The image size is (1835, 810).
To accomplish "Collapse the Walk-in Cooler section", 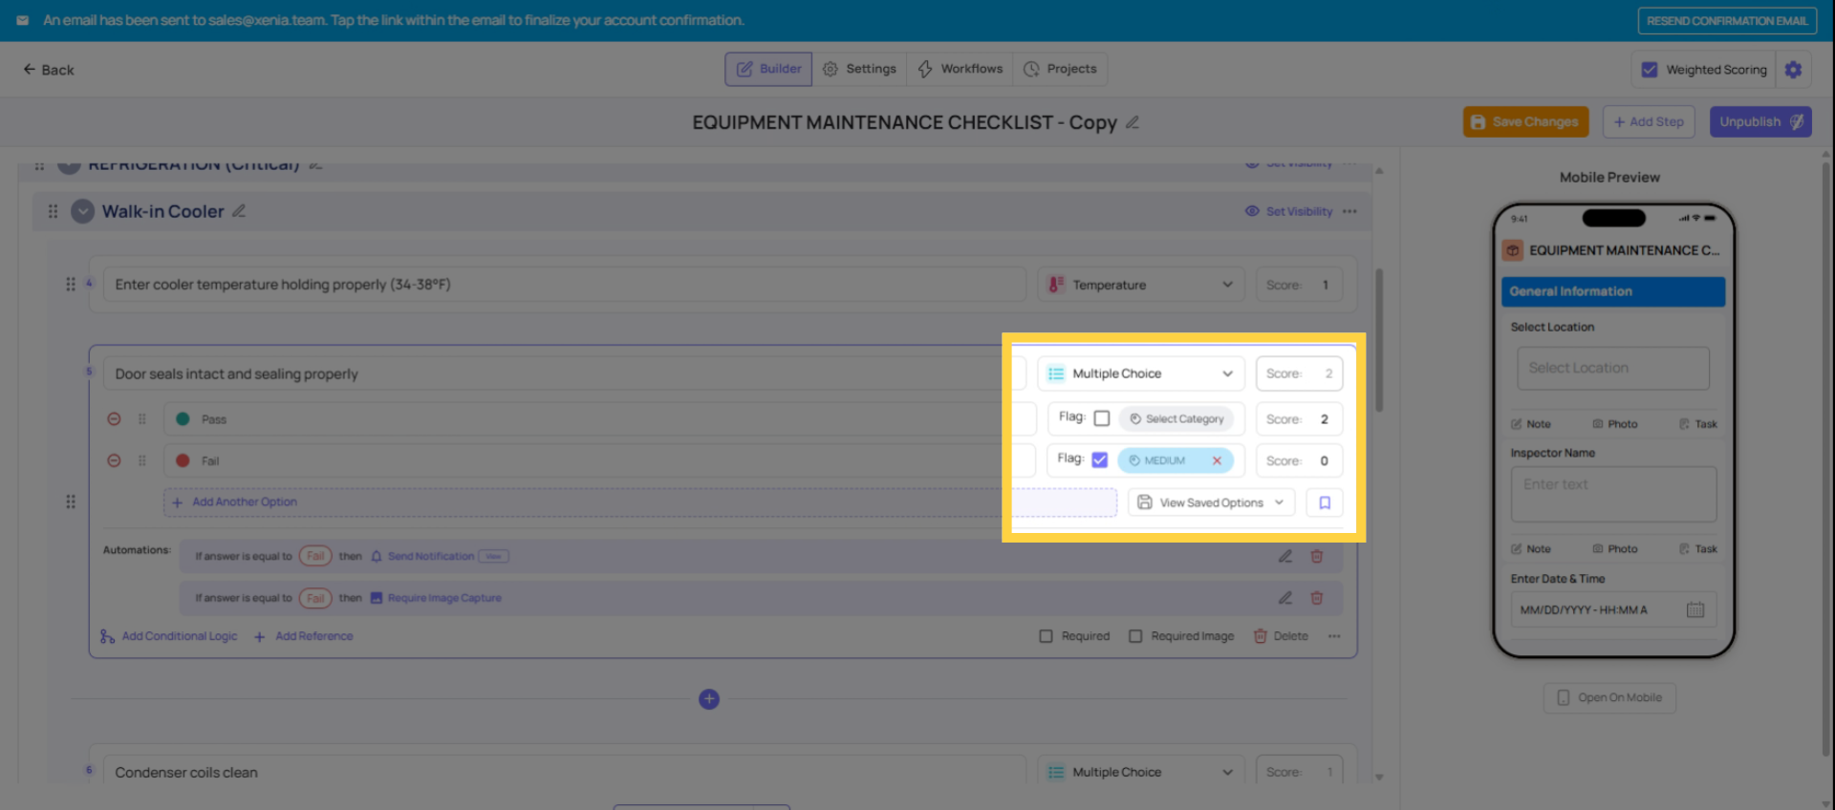I will pyautogui.click(x=83, y=211).
